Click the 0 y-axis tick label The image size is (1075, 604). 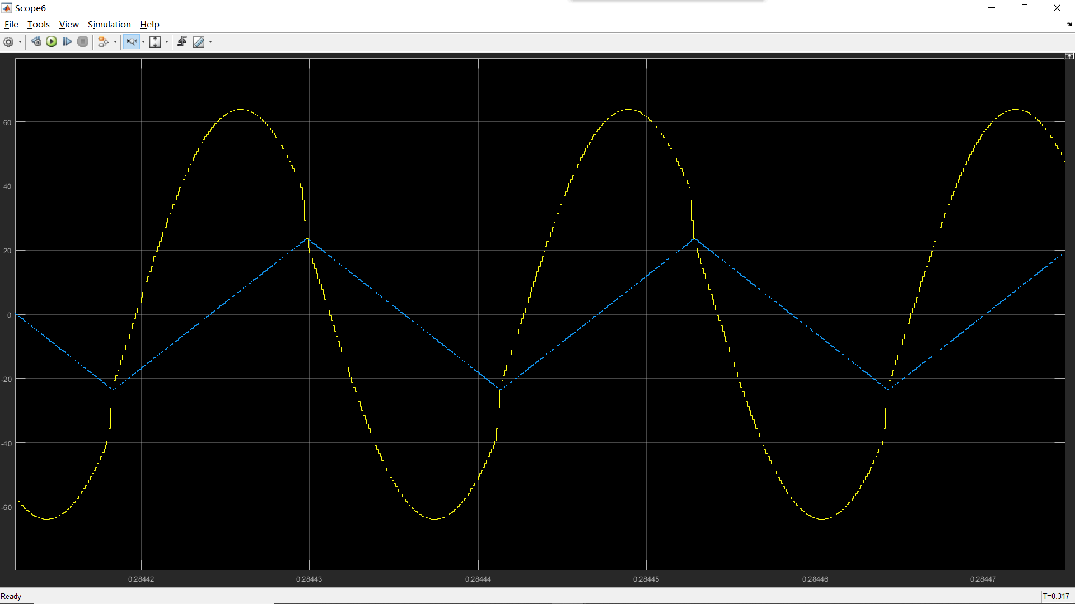pos(9,315)
